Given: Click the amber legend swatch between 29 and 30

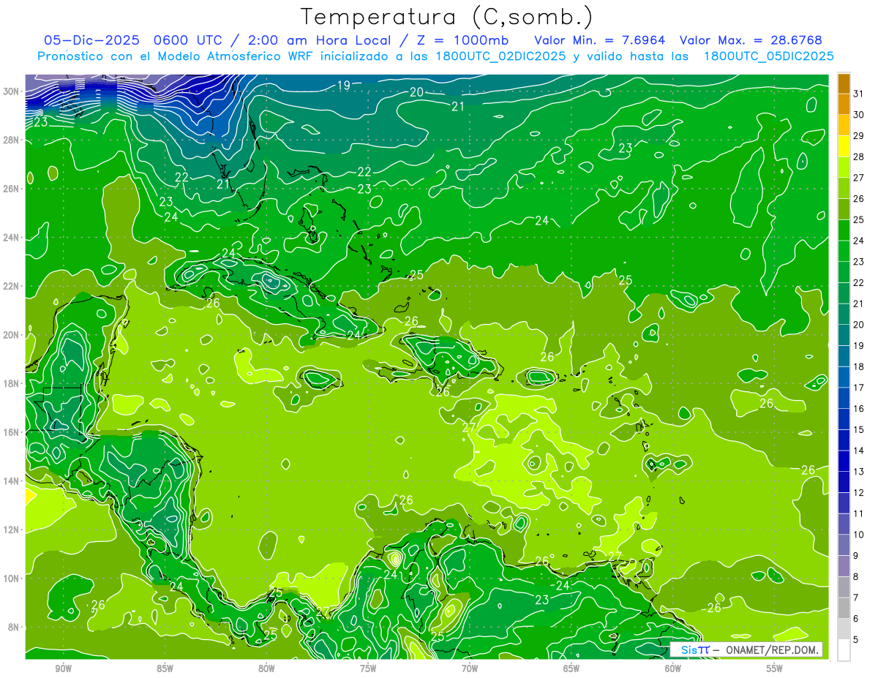Looking at the screenshot, I should tap(844, 125).
